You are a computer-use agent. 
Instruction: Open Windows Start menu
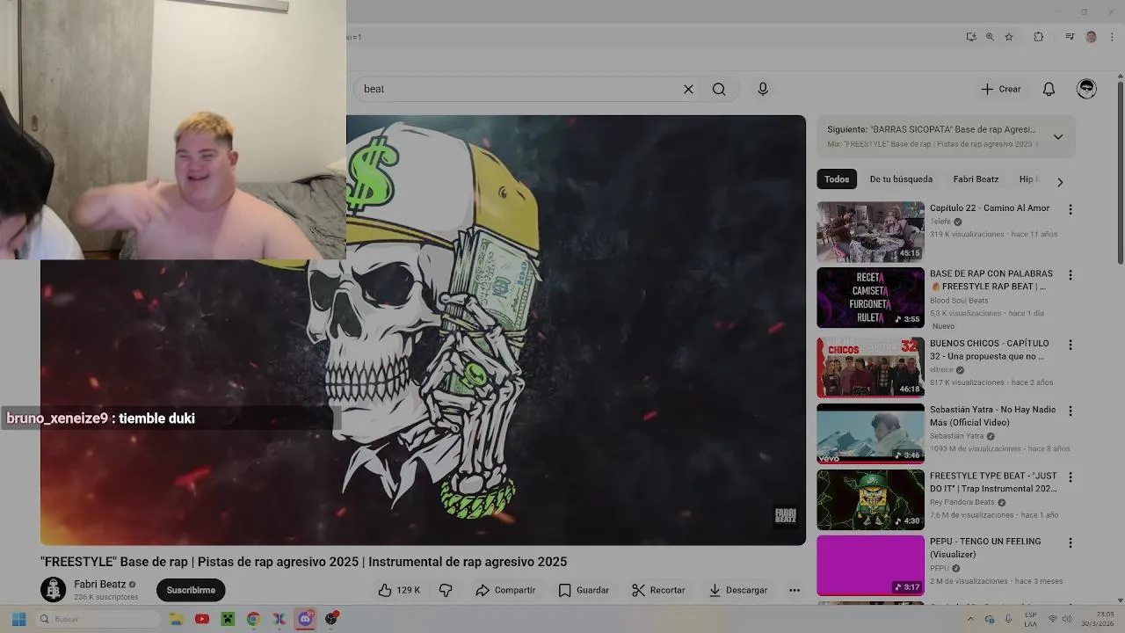(18, 619)
